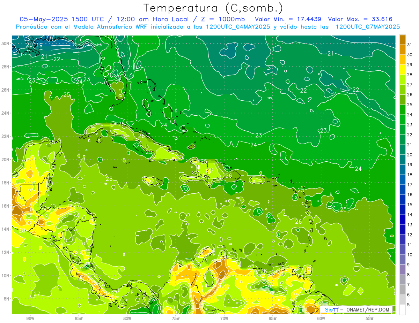This screenshot has height=323, width=419.
Task: Click the 30N latitude axis label
Action: click(x=6, y=44)
